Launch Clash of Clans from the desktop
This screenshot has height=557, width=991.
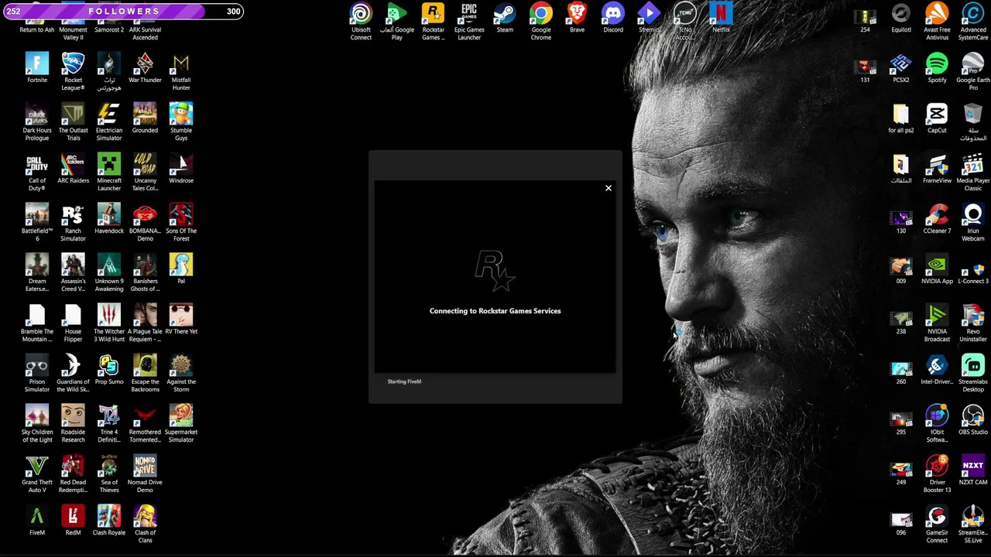tap(145, 524)
